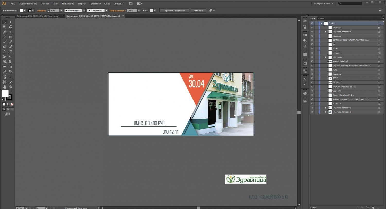
Task: Expand the first <Группа обтравки> item
Action: [x=326, y=32]
